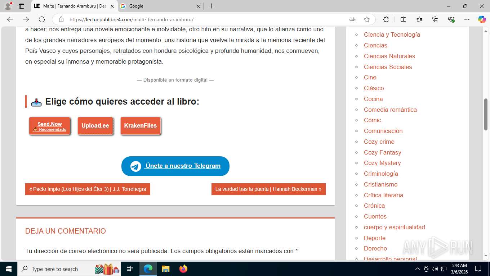Screen dimensions: 490x276
Task: Open the Clásico category link
Action: click(374, 88)
